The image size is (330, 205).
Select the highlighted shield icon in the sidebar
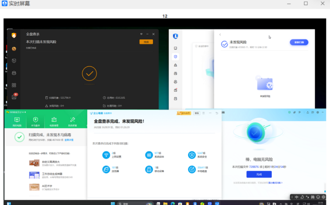coord(175,56)
